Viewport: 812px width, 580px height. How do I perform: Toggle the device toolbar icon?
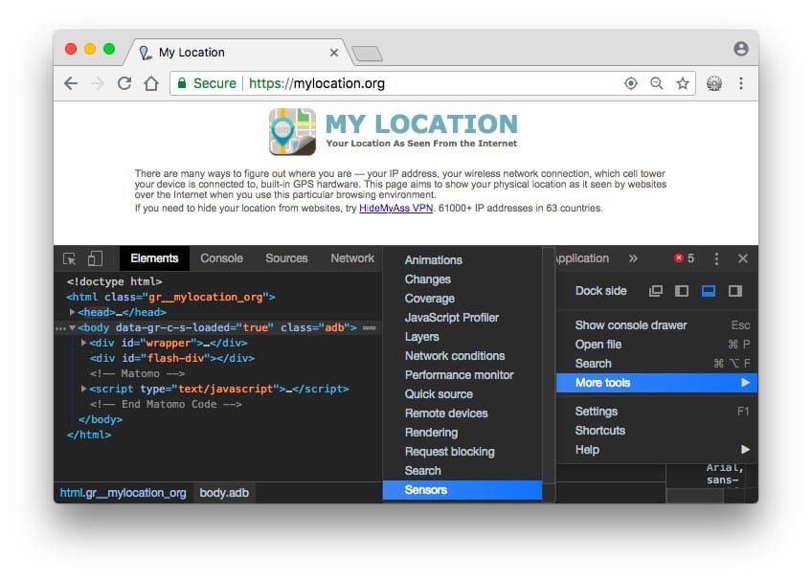pos(95,258)
